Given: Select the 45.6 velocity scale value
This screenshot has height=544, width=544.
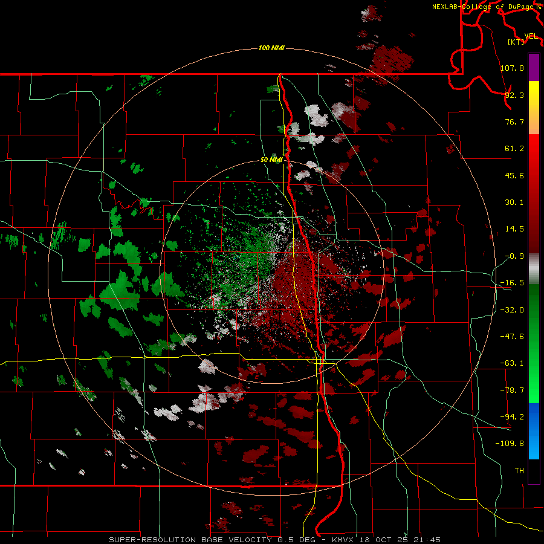Looking at the screenshot, I should coord(514,175).
